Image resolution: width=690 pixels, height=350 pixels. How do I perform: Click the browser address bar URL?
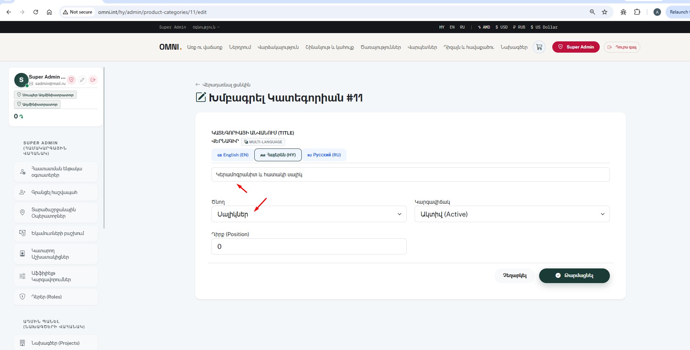152,12
